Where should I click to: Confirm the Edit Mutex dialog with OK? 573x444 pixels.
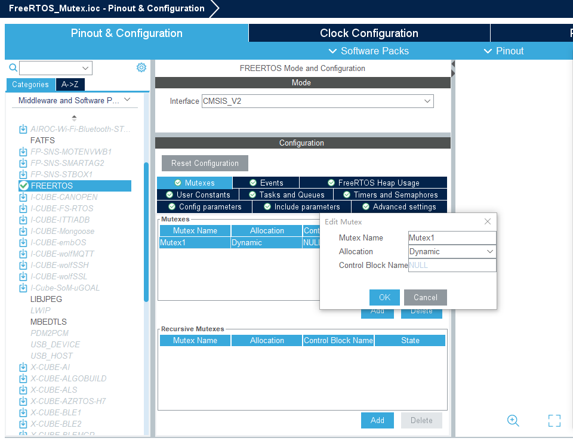point(384,297)
